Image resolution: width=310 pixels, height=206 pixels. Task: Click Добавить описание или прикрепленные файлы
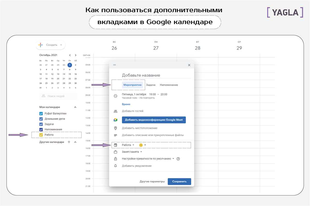point(153,135)
